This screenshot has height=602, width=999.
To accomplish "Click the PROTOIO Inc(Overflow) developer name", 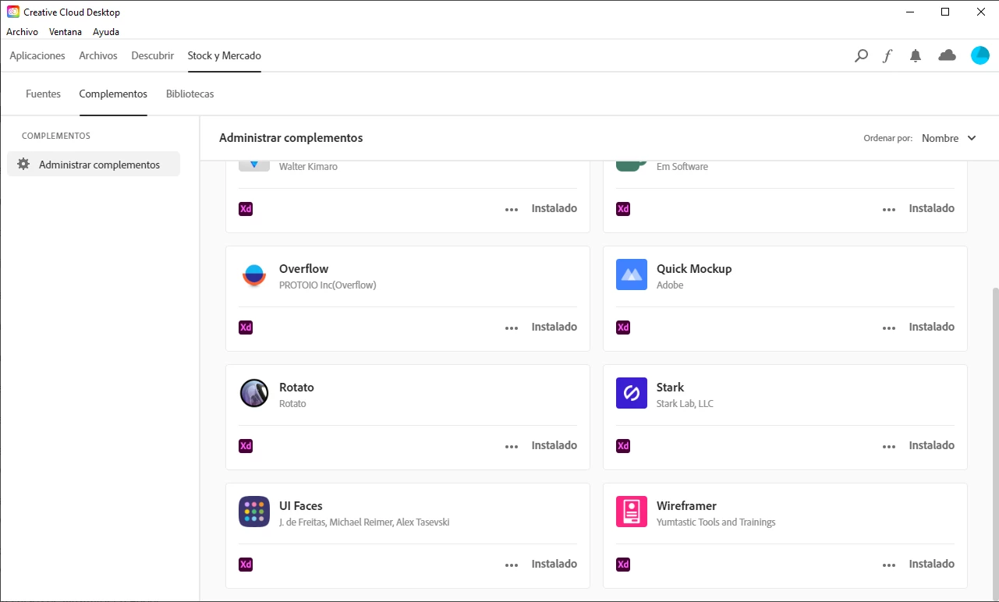I will (x=328, y=285).
